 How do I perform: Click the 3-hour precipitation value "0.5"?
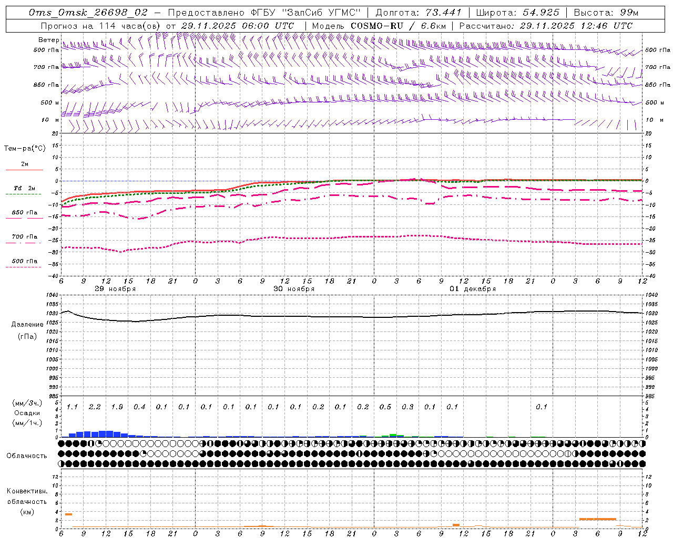point(385,407)
